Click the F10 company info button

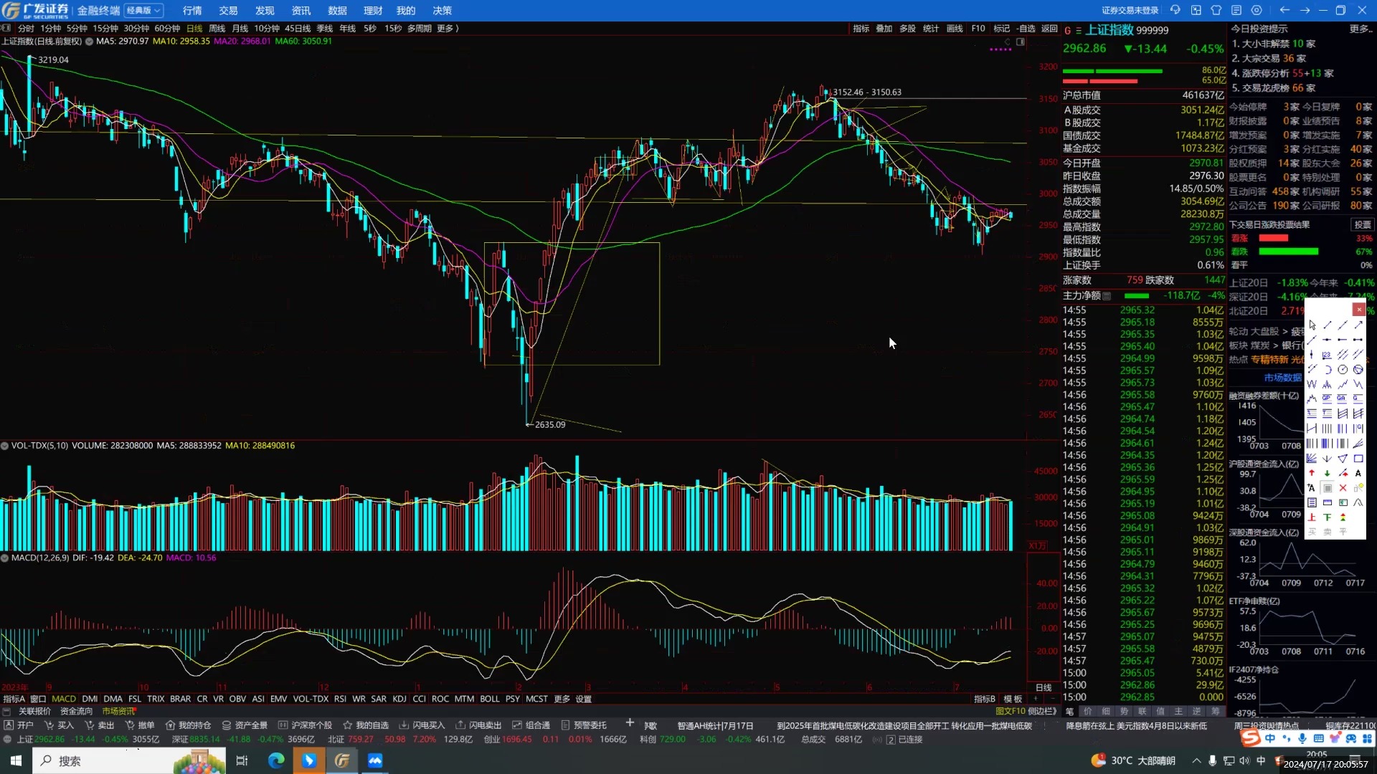click(978, 29)
